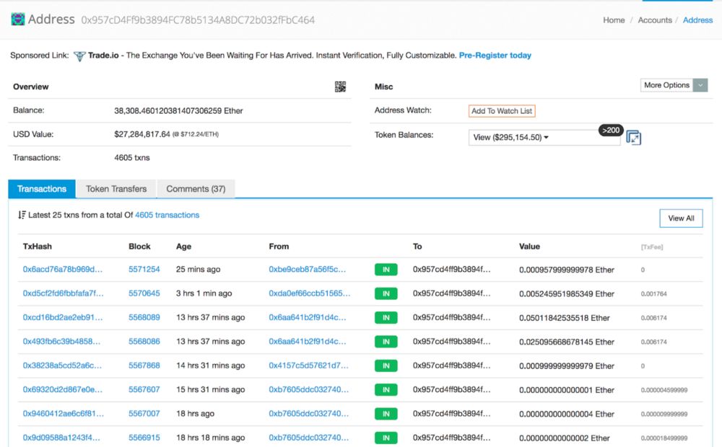The width and height of the screenshot is (722, 447).
Task: Open block 5570645
Action: tap(144, 293)
